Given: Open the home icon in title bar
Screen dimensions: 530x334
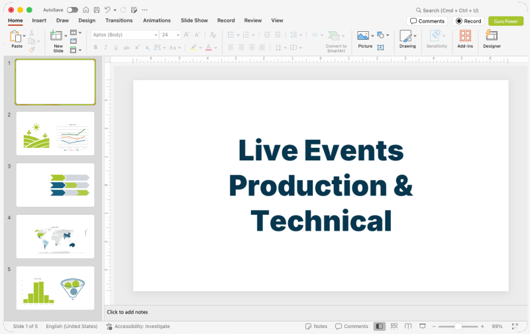Looking at the screenshot, I should coord(86,10).
